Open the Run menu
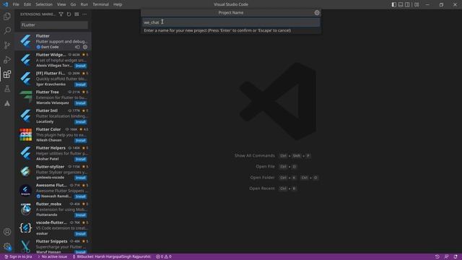Screen dimensions: 462x260 coord(84,4)
